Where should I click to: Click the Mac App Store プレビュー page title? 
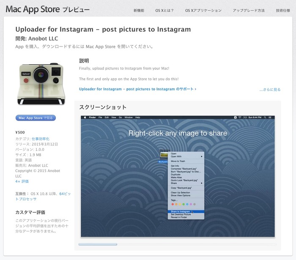pyautogui.click(x=47, y=9)
